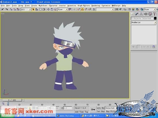Viewport: 158px width, 118px height.
Task: Click the Pin Stack icon
Action: 133,47
